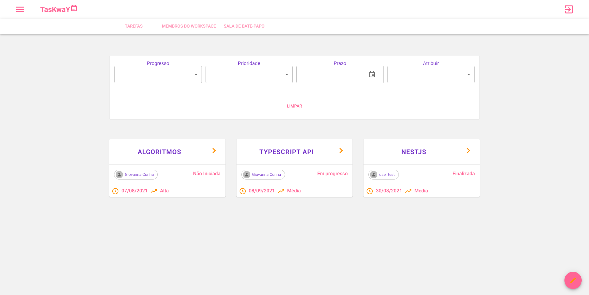Click trend icon in TYPESCRIPT API card
This screenshot has height=295, width=589.
point(281,191)
